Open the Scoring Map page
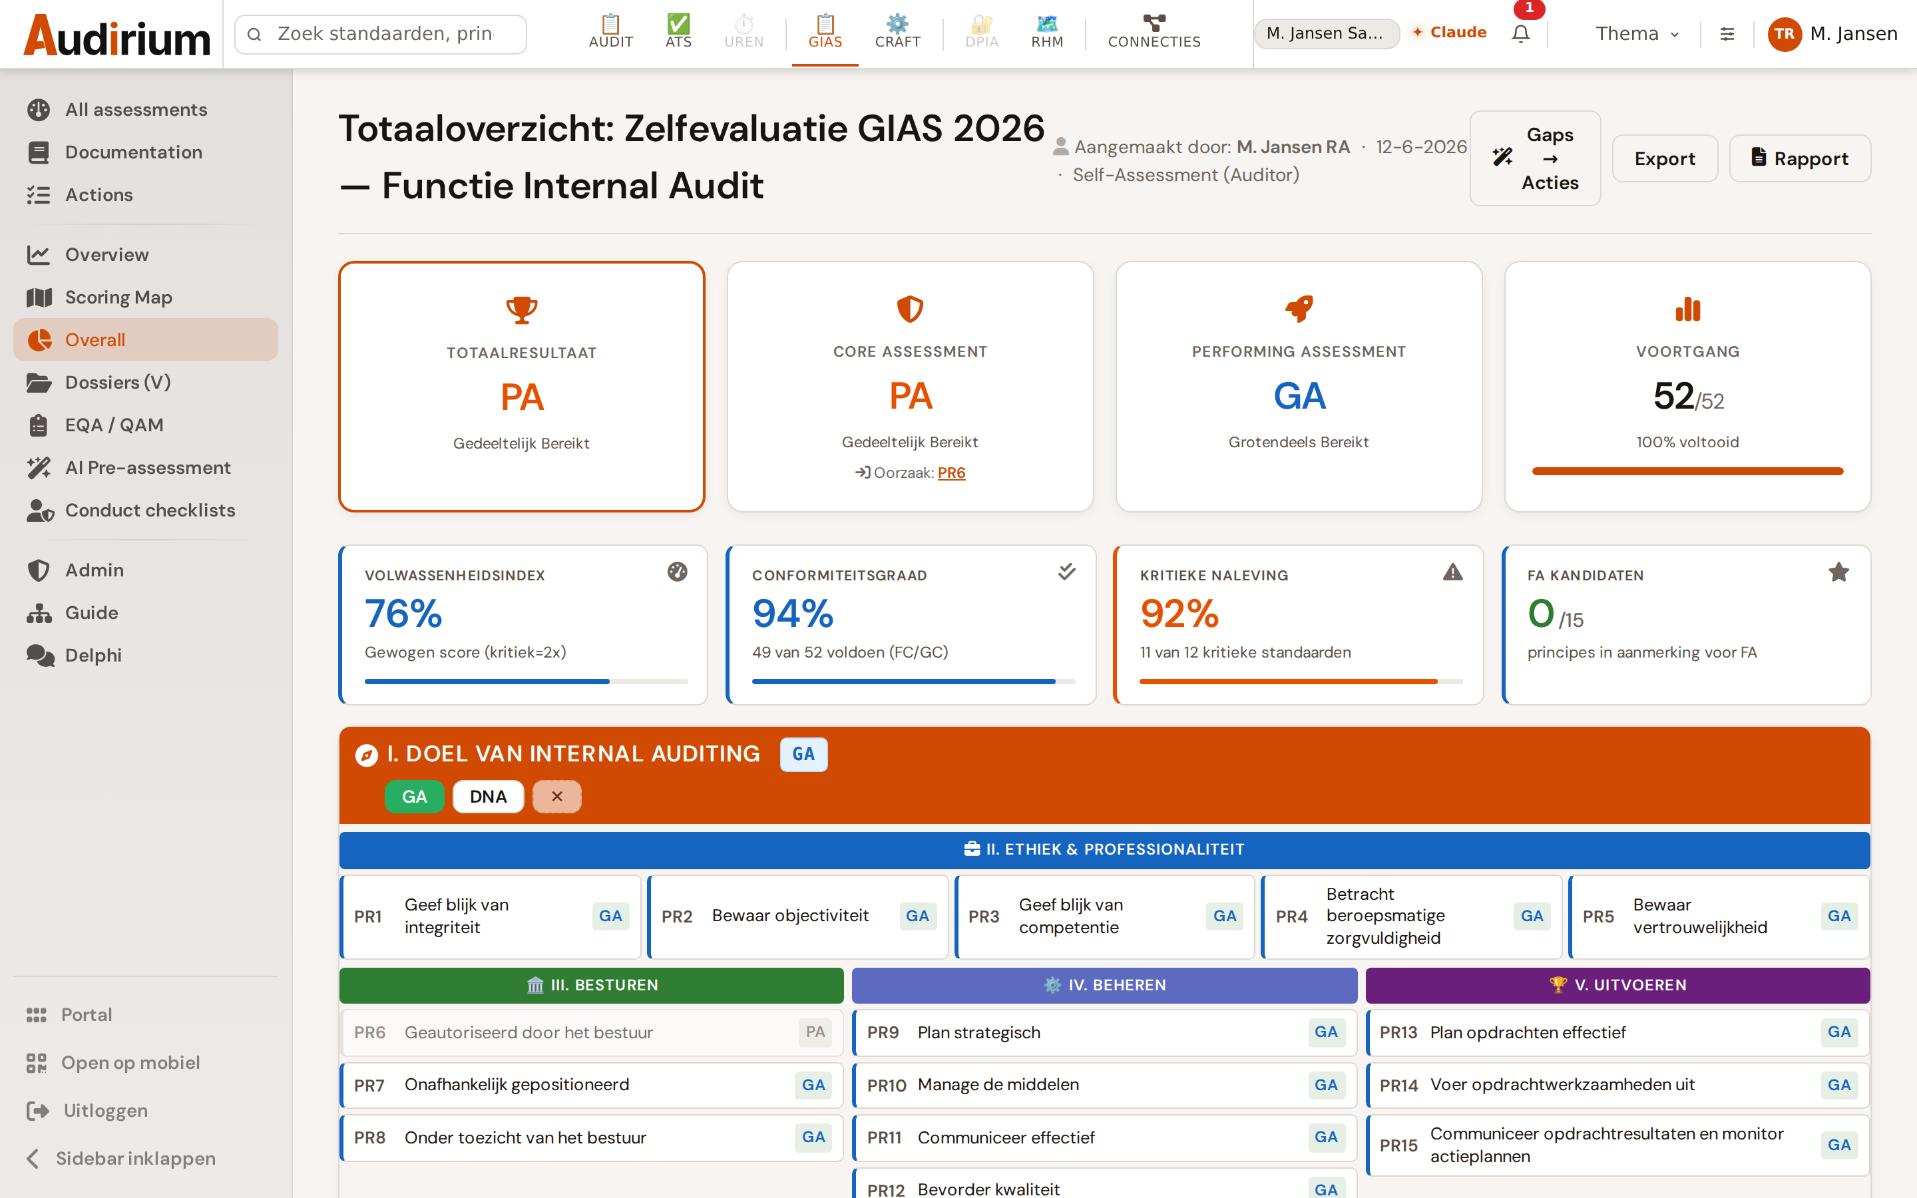This screenshot has width=1917, height=1198. (x=146, y=297)
